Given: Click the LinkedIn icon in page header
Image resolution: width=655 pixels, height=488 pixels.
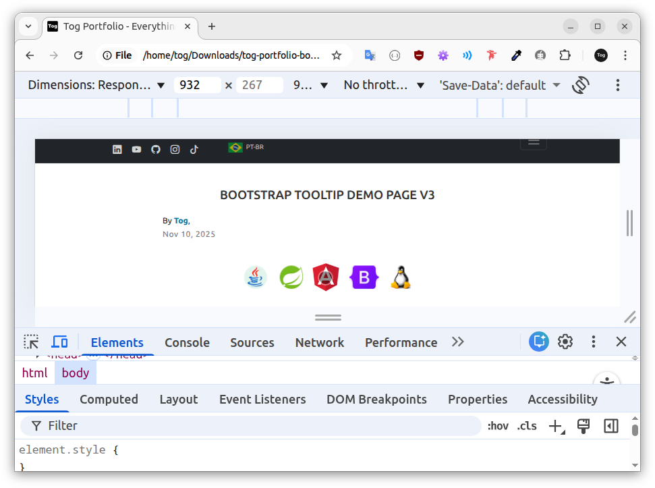Looking at the screenshot, I should pyautogui.click(x=117, y=150).
